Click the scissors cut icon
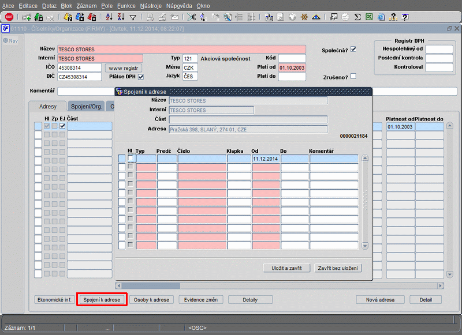Viewport: 462px width, 335px height. (x=192, y=17)
